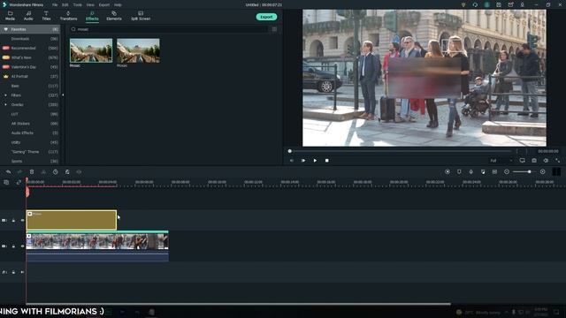Viewport: 566px width, 318px height.
Task: Click the effects search field
Action: coord(170,29)
